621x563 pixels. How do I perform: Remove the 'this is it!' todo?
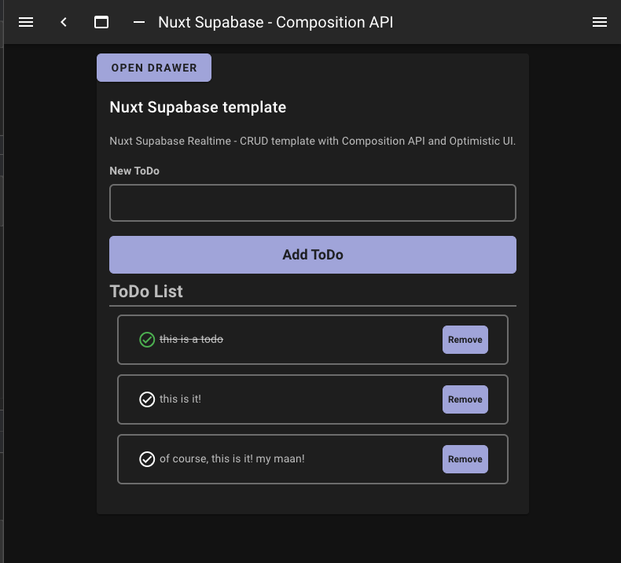(x=465, y=399)
